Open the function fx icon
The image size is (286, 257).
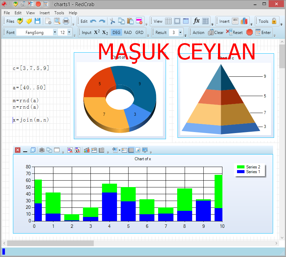[196, 21]
